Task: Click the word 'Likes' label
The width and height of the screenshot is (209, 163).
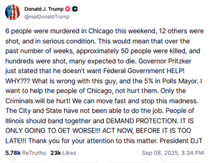Action: [x=69, y=153]
